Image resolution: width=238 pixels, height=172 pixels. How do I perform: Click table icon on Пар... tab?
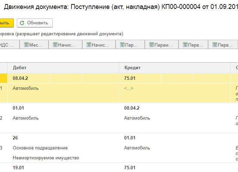(x=122, y=45)
